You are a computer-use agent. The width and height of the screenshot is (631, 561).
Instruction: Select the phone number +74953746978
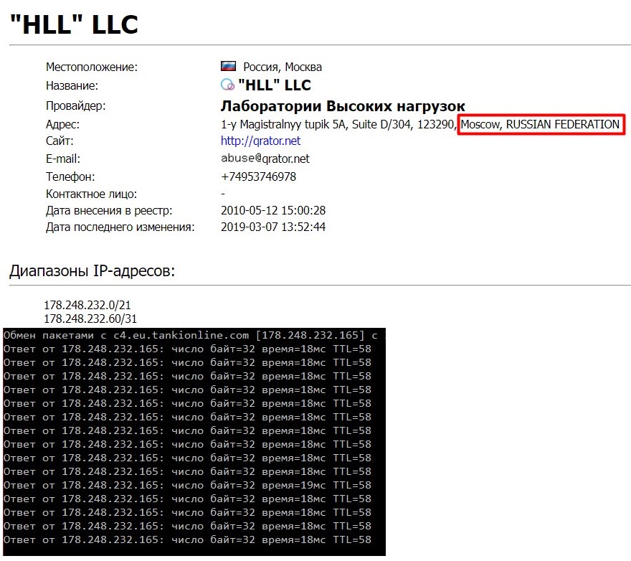pyautogui.click(x=258, y=176)
